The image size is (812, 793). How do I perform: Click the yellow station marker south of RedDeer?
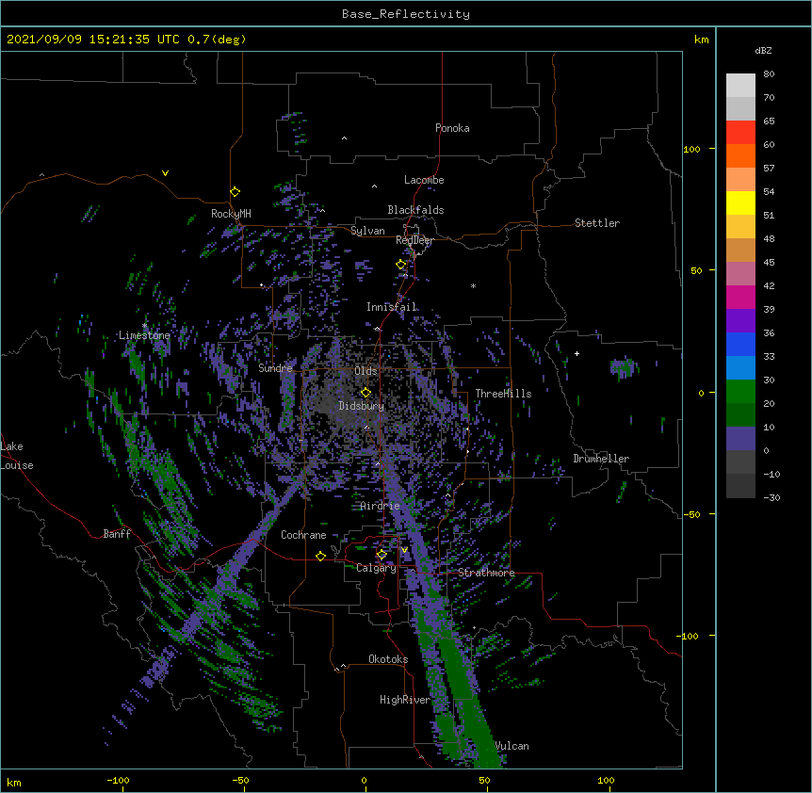click(x=401, y=265)
